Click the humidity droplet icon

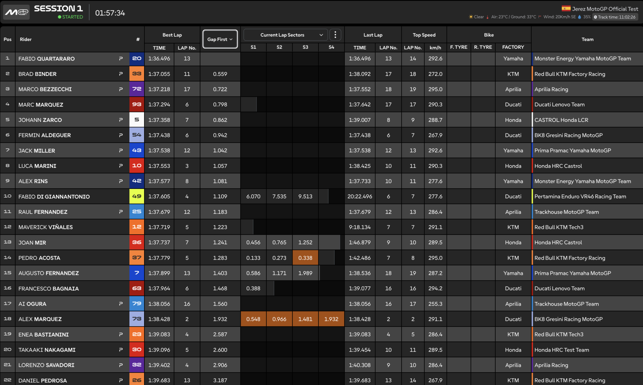[580, 17]
